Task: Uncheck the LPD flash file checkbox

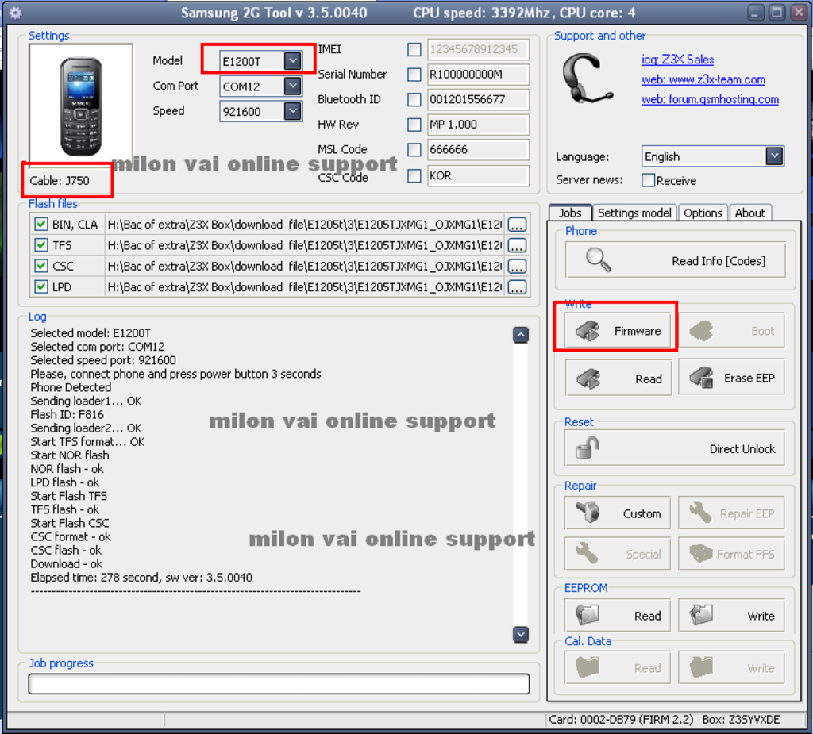Action: [x=41, y=286]
